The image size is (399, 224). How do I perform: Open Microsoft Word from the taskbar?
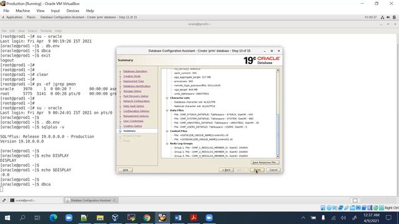(x=178, y=218)
